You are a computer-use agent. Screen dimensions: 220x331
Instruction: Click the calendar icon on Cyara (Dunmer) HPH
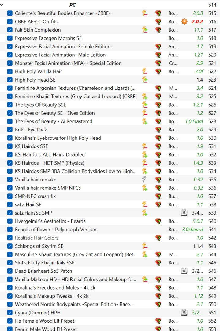[184, 313]
